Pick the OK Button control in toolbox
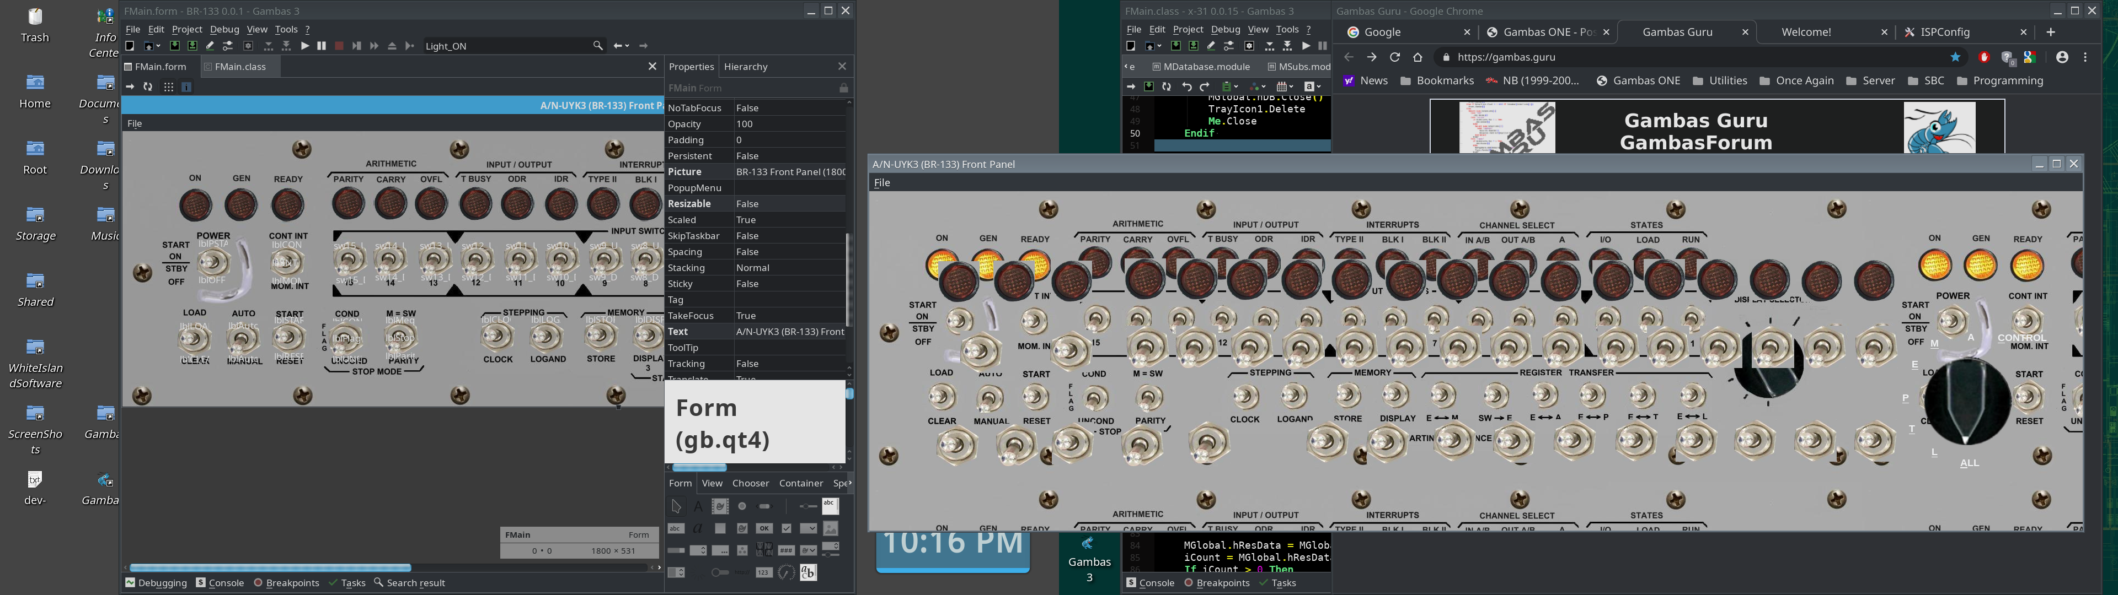Viewport: 2118px width, 595px height. 764,528
